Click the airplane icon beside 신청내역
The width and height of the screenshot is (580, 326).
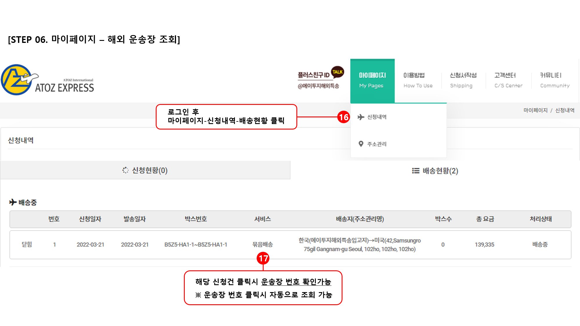pos(361,117)
